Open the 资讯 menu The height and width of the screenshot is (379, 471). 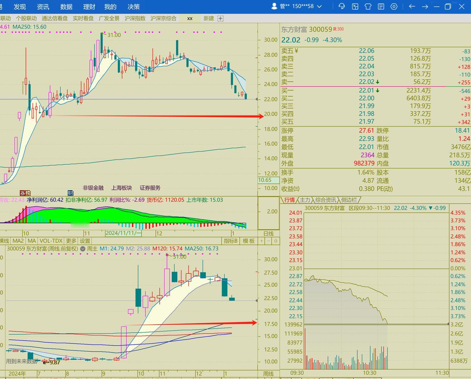tap(43, 7)
